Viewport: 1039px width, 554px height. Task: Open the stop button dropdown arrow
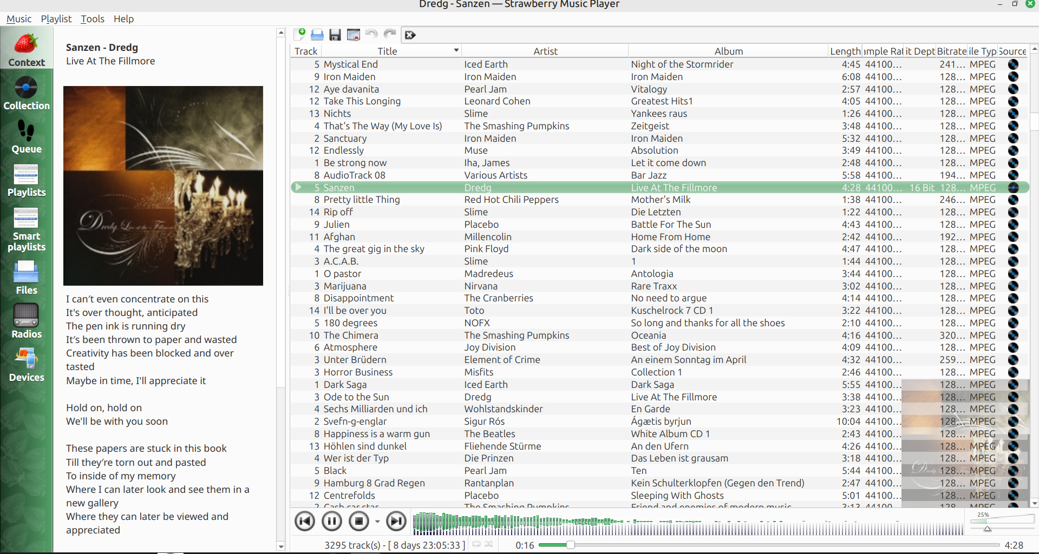(x=377, y=522)
